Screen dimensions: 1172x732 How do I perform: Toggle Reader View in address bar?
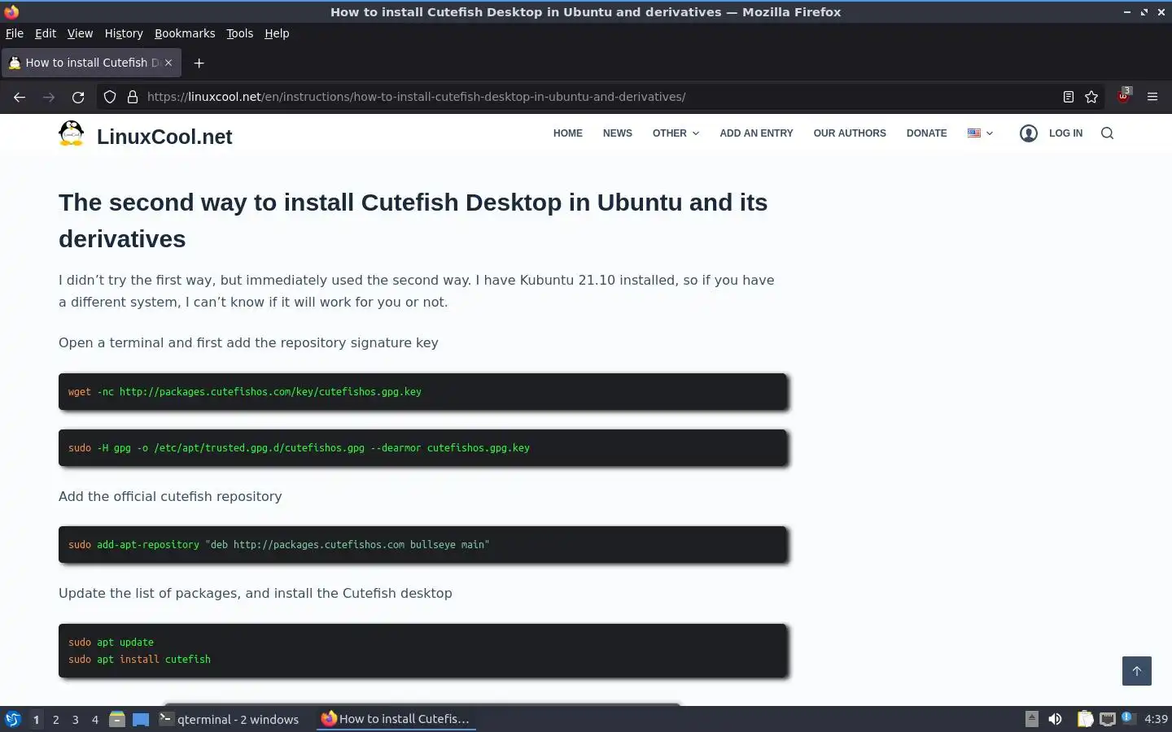click(1069, 97)
